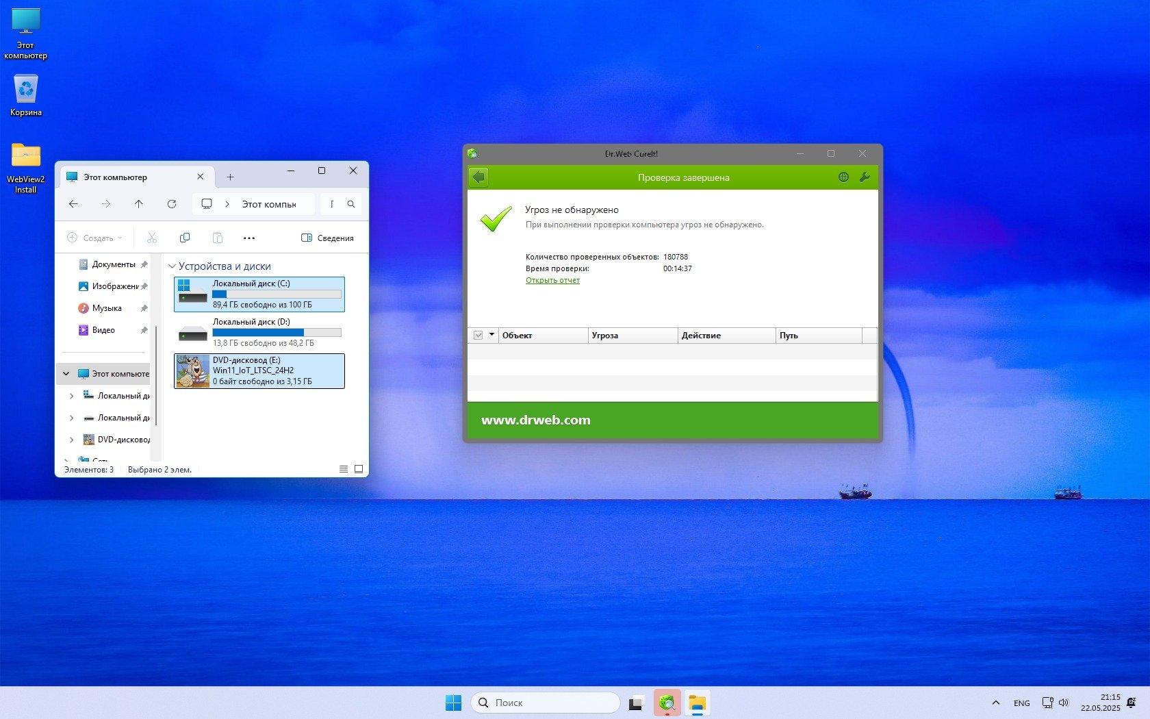Toggle the select-all checkbox in threats table
This screenshot has width=1150, height=719.
[x=478, y=336]
